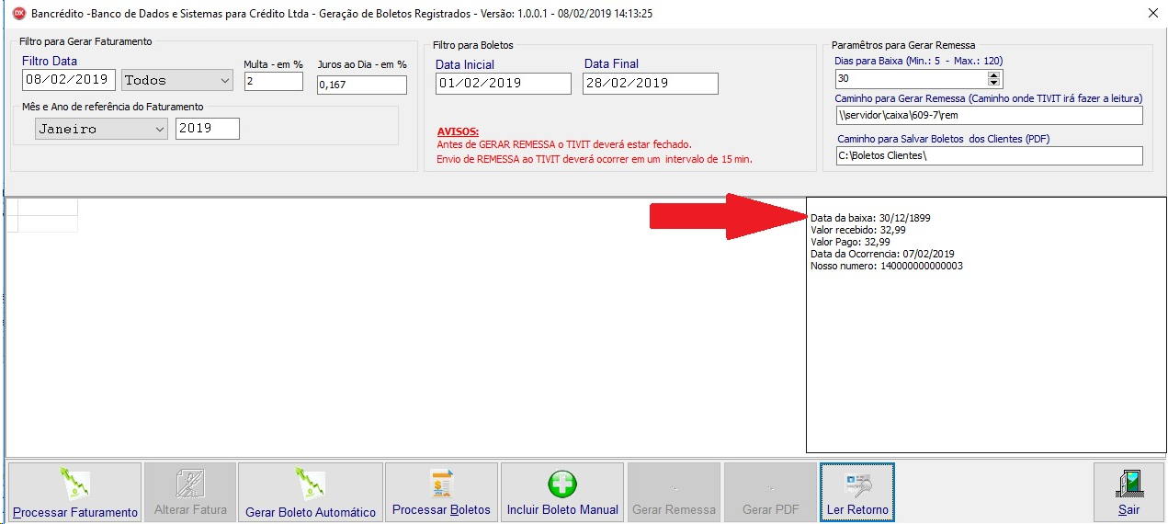This screenshot has width=1168, height=524.
Task: Click 'Mês e Ano de referência do Faturamento' label
Action: pos(113,107)
